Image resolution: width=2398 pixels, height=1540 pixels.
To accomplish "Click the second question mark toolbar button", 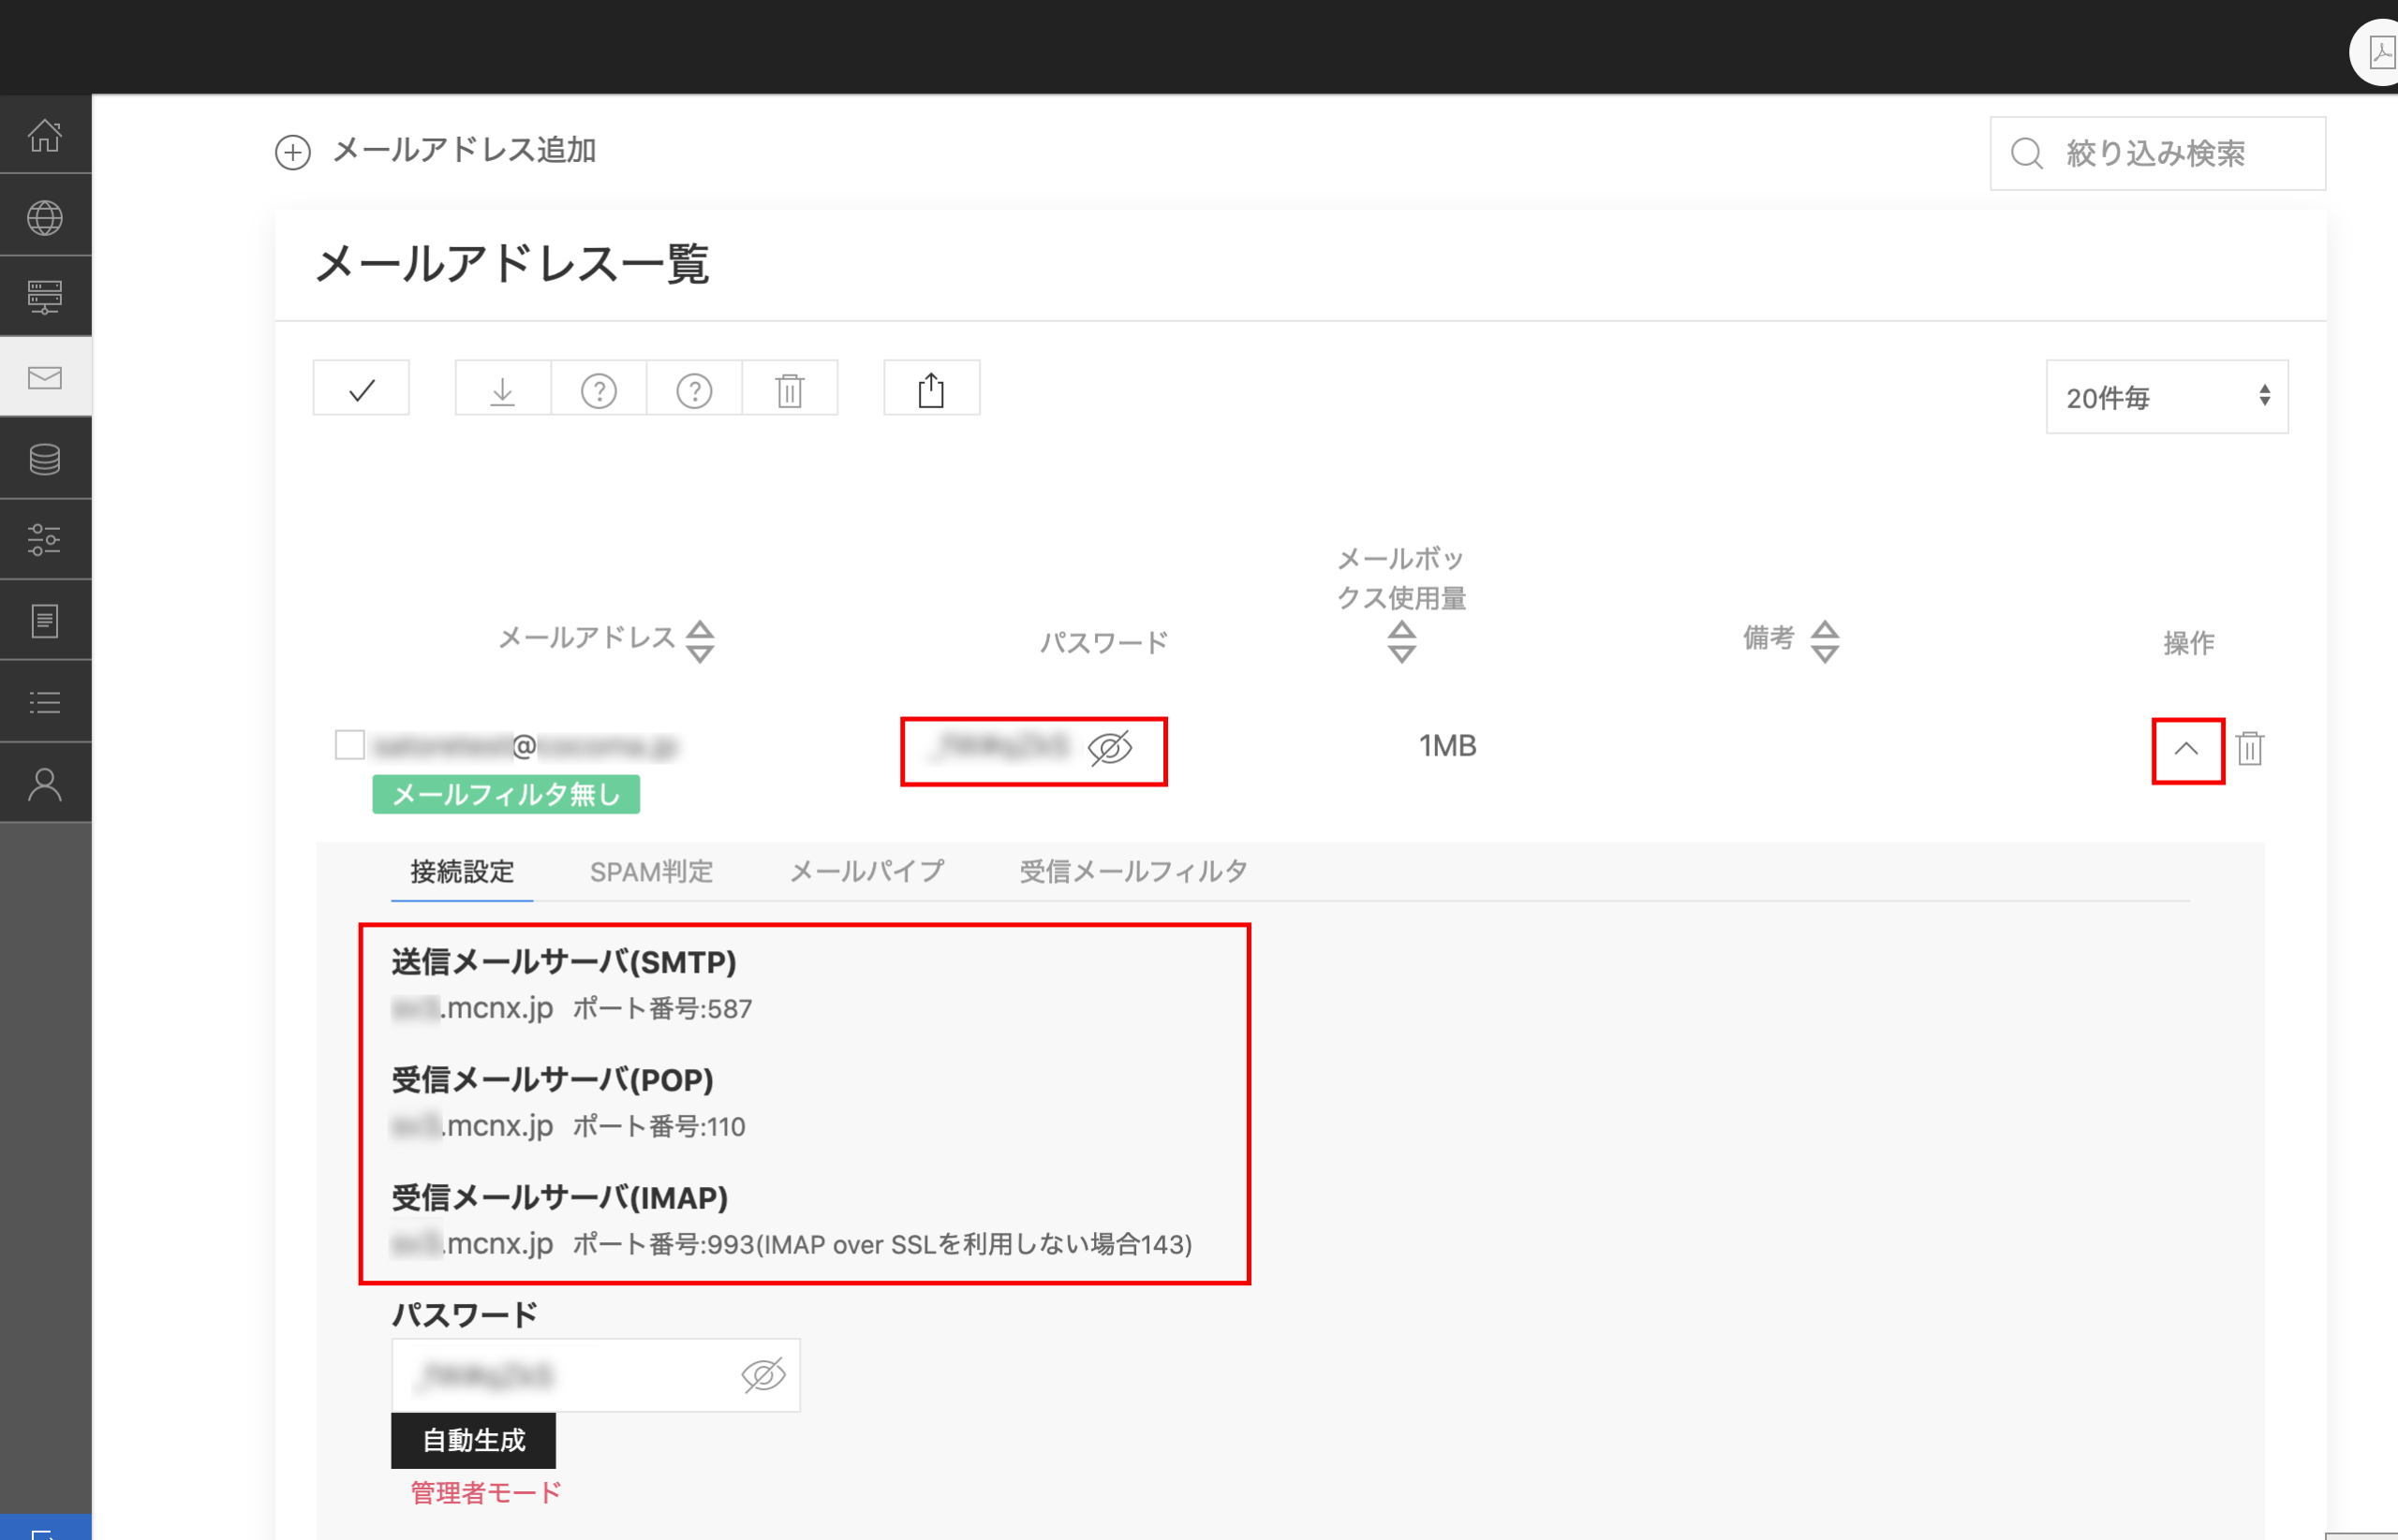I will (694, 389).
